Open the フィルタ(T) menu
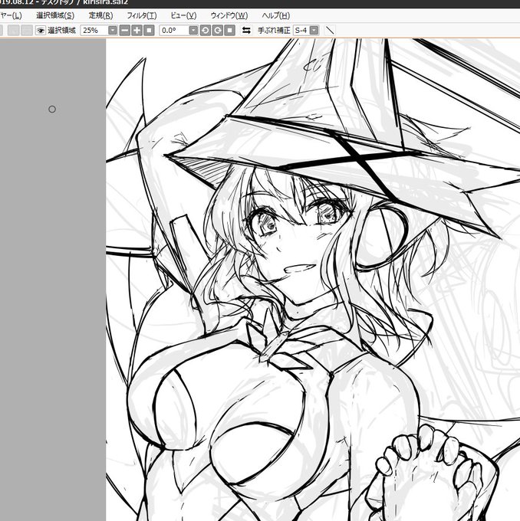The image size is (520, 521). tap(142, 15)
